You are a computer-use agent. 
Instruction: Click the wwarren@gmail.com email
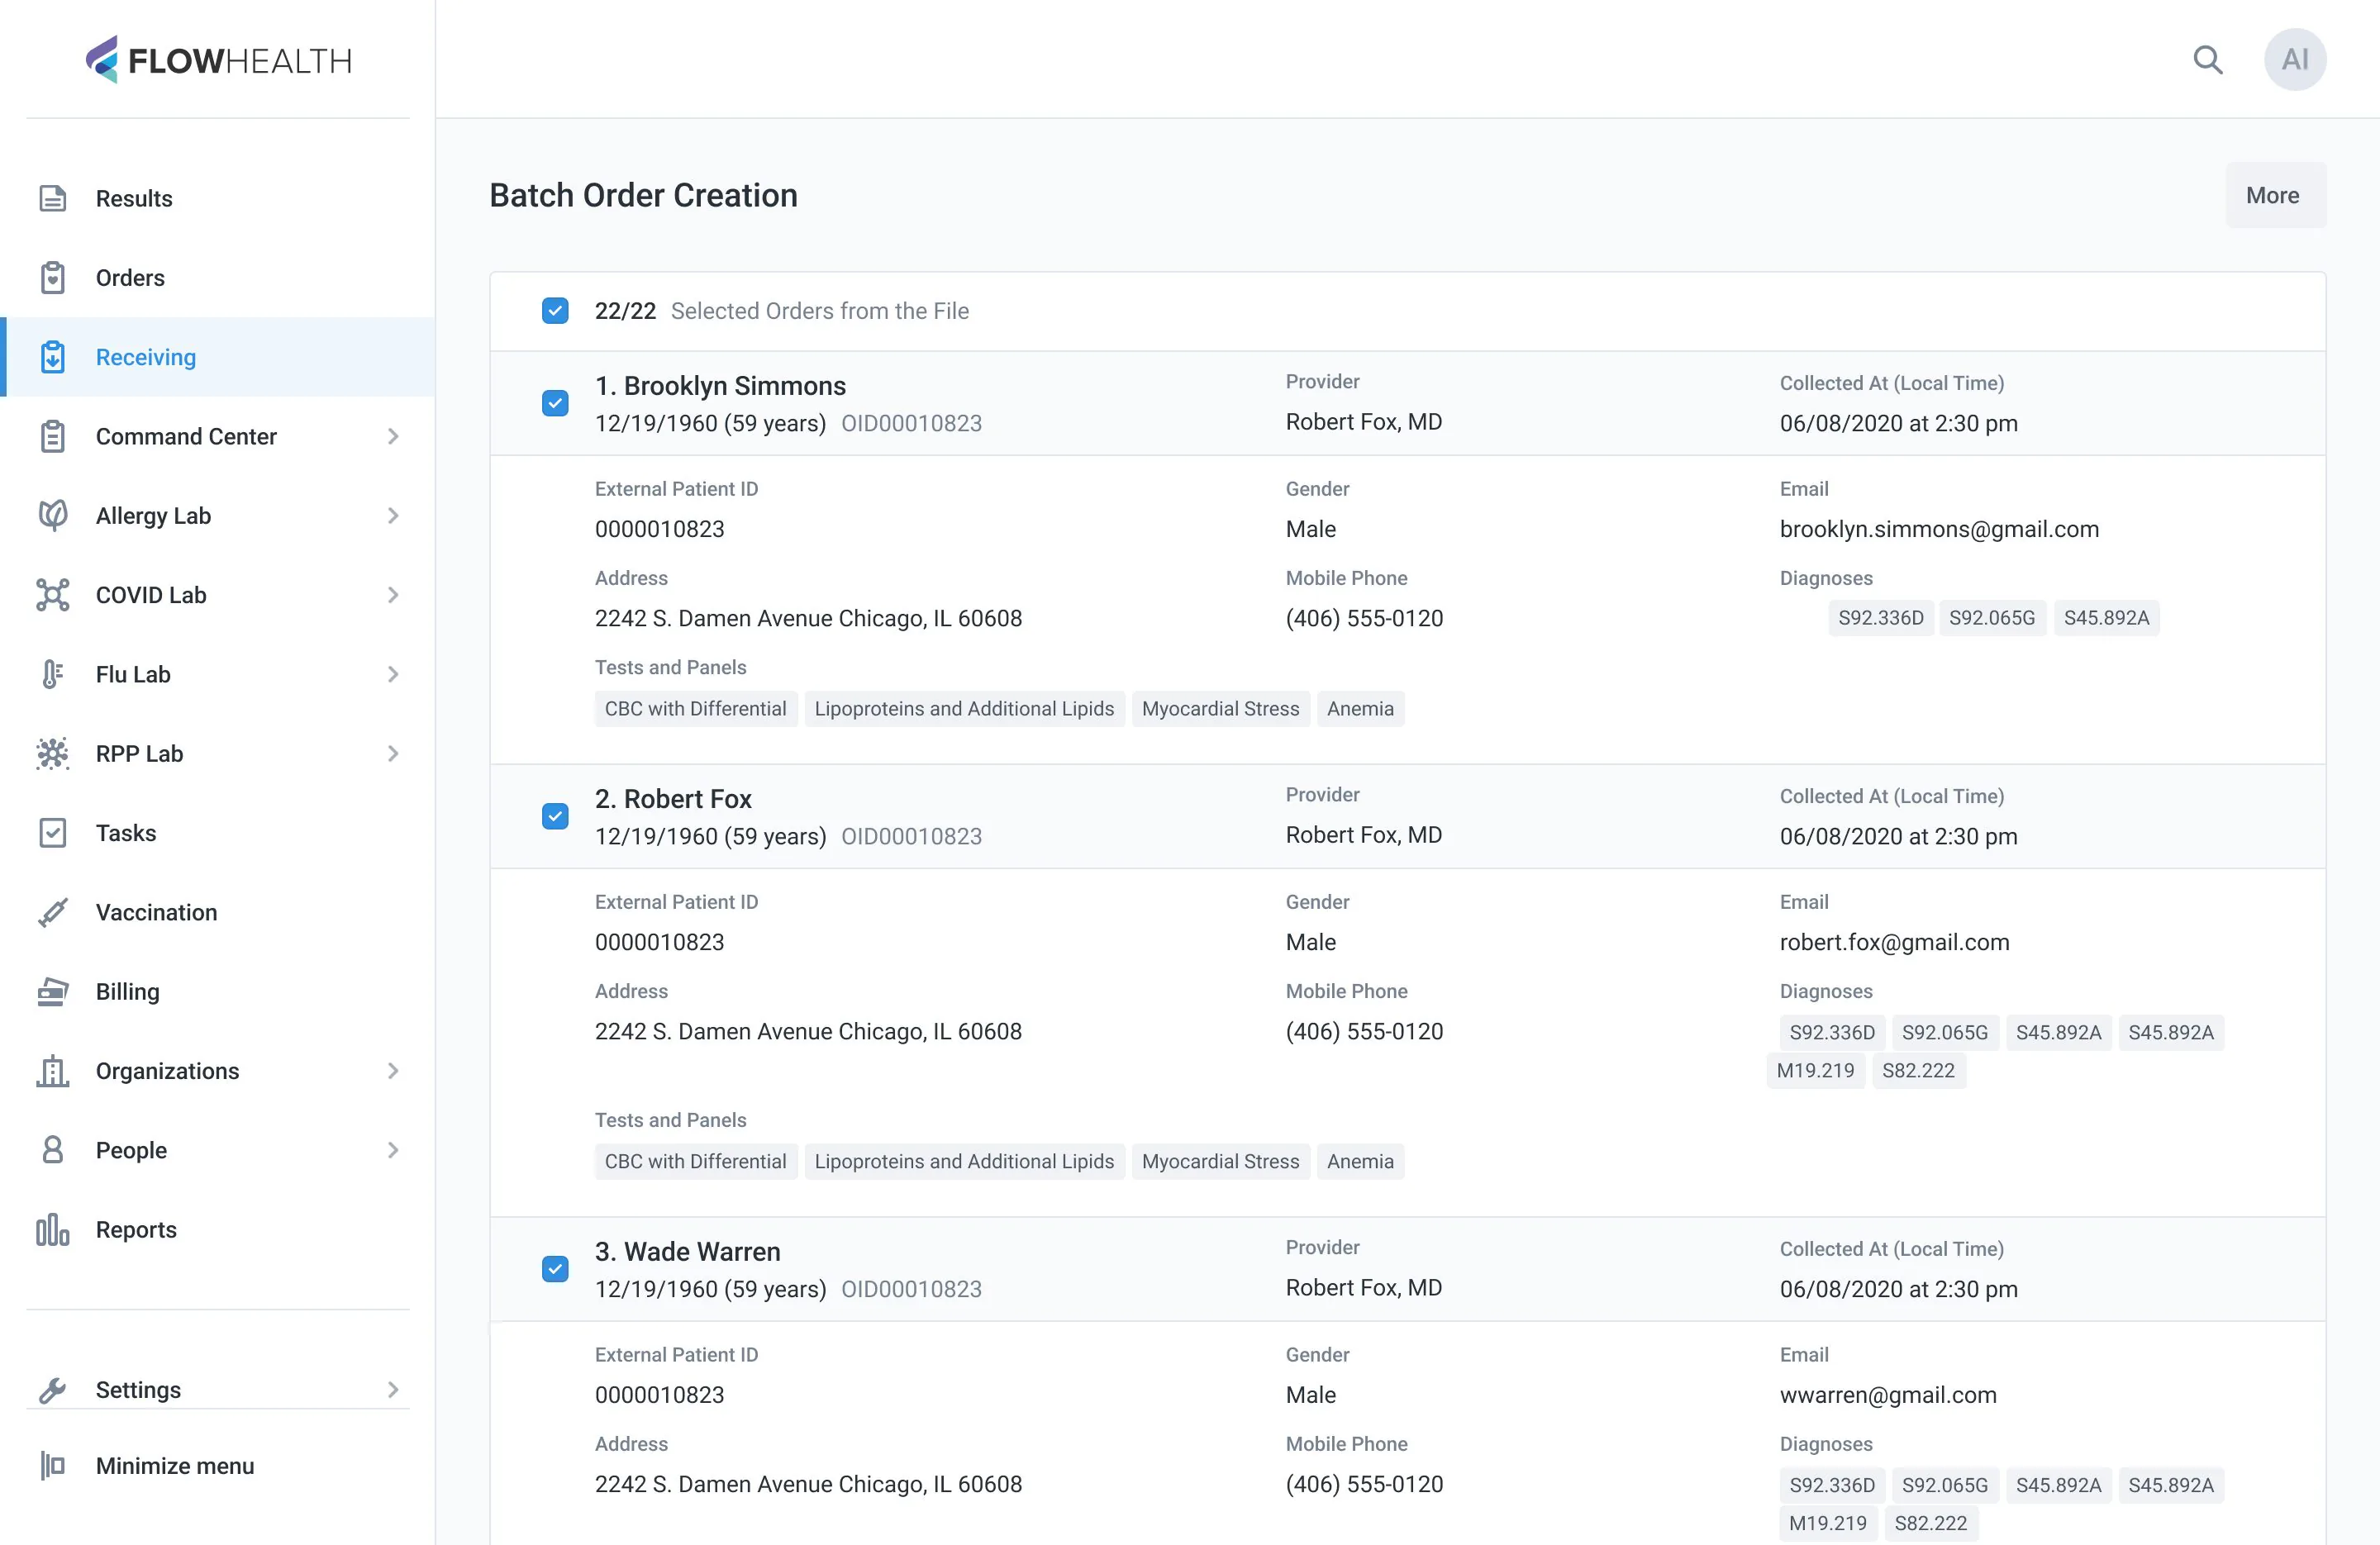coord(1888,1395)
